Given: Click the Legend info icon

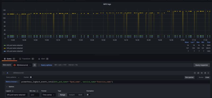Looking at the screenshot, I should pyautogui.click(x=13, y=91).
